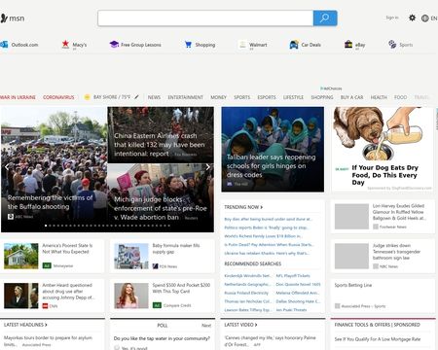
Task: Click the CNN icon under Amber Heard story
Action: point(45,305)
